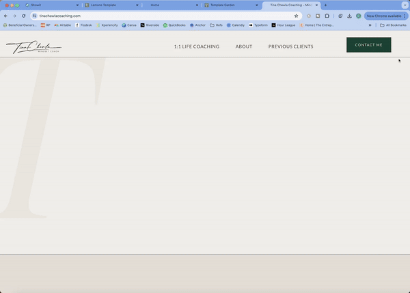This screenshot has width=410, height=293.
Task: Open the Airtable bookmark
Action: [63, 25]
